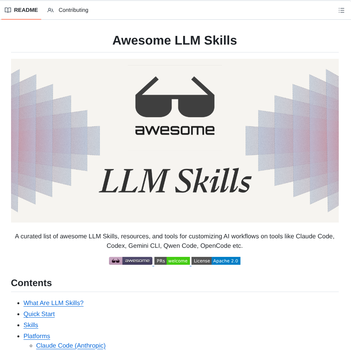351x350 pixels.
Task: Click the Contents section heading
Action: pyautogui.click(x=31, y=283)
